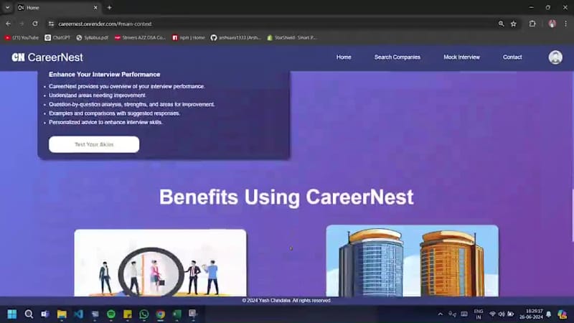Open the Contact page
Image resolution: width=574 pixels, height=323 pixels.
(x=512, y=57)
